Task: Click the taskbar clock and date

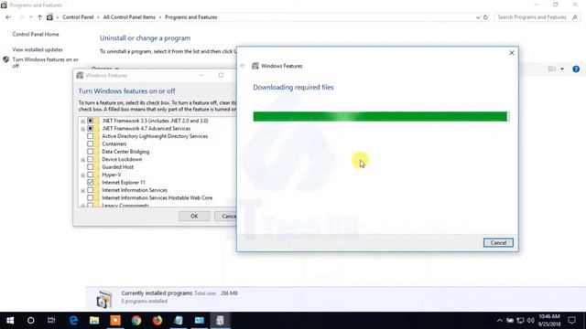Action: [549, 321]
